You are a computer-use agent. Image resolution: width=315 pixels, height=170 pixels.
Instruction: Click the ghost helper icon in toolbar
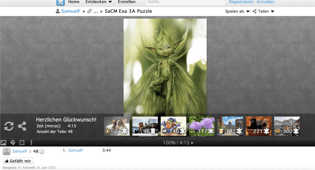click(x=13, y=143)
